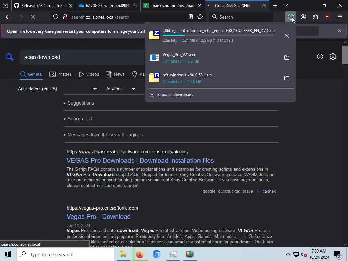The height and width of the screenshot is (261, 348).
Task: Open Firefox View tabs icon
Action: pos(5,5)
